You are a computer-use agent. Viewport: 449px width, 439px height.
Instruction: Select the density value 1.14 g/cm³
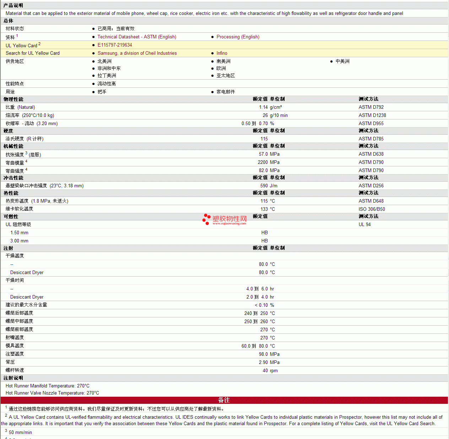[270, 107]
